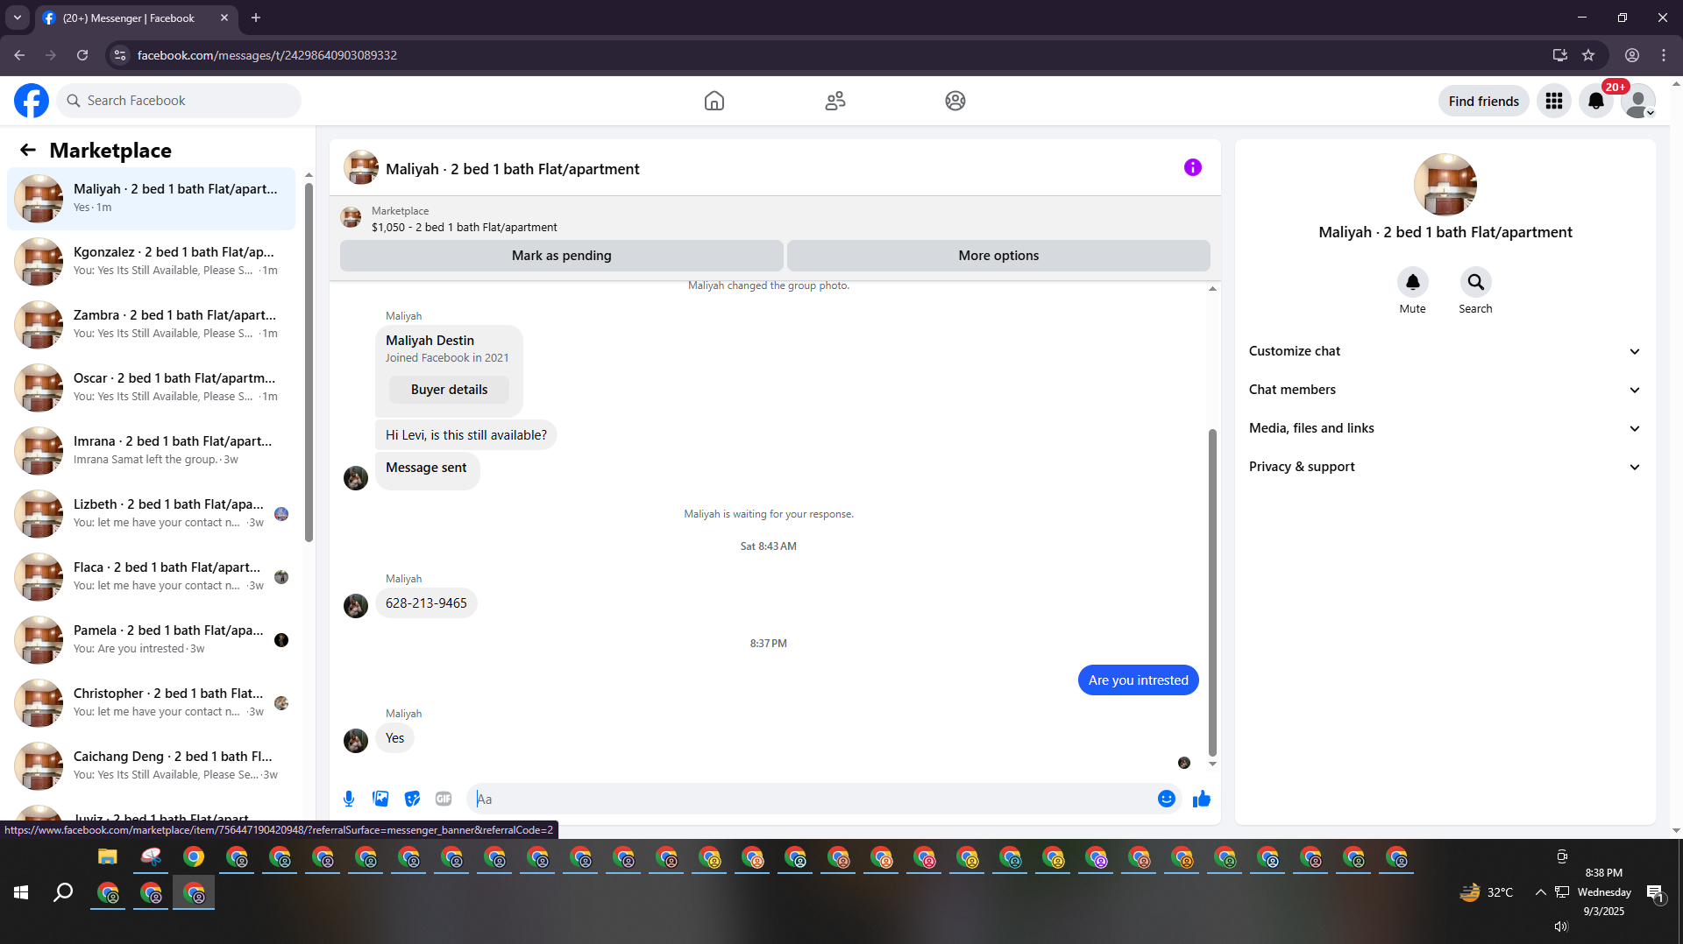This screenshot has width=1683, height=944.
Task: Open File Explorer from the taskbar
Action: click(x=108, y=857)
